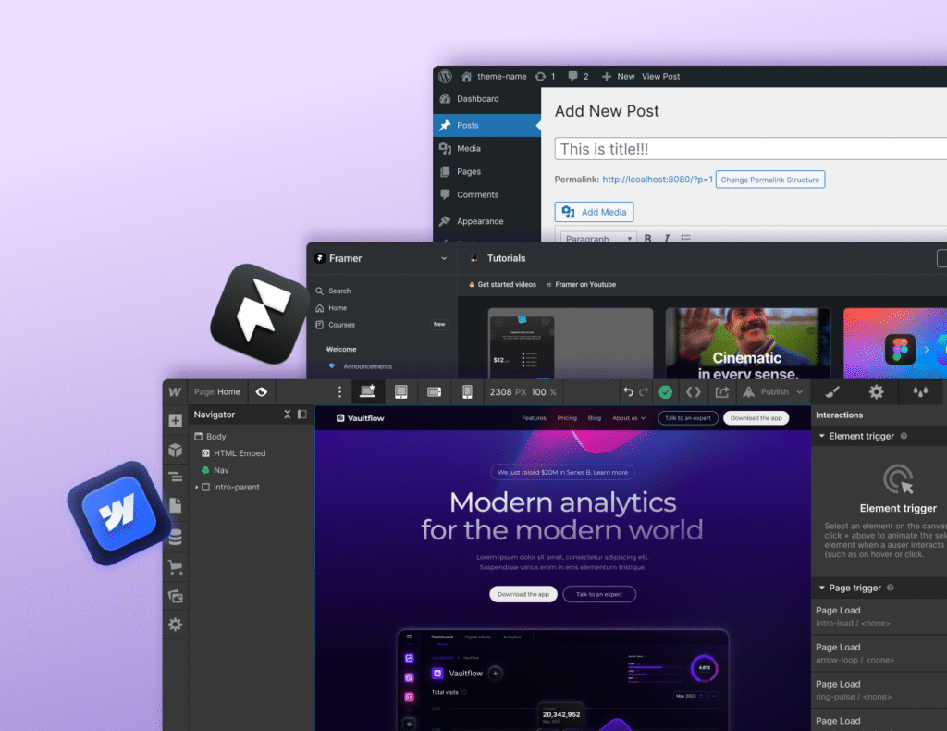
Task: Open the Pages icon in the Webflow sidebar
Action: click(x=175, y=505)
